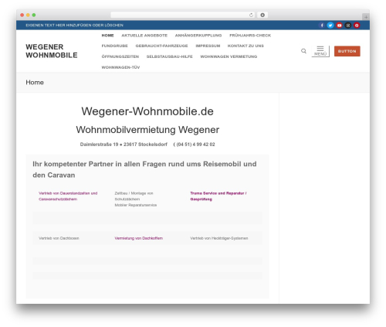Click Vertrieb von Dachboxen text
The image size is (386, 327).
[59, 238]
